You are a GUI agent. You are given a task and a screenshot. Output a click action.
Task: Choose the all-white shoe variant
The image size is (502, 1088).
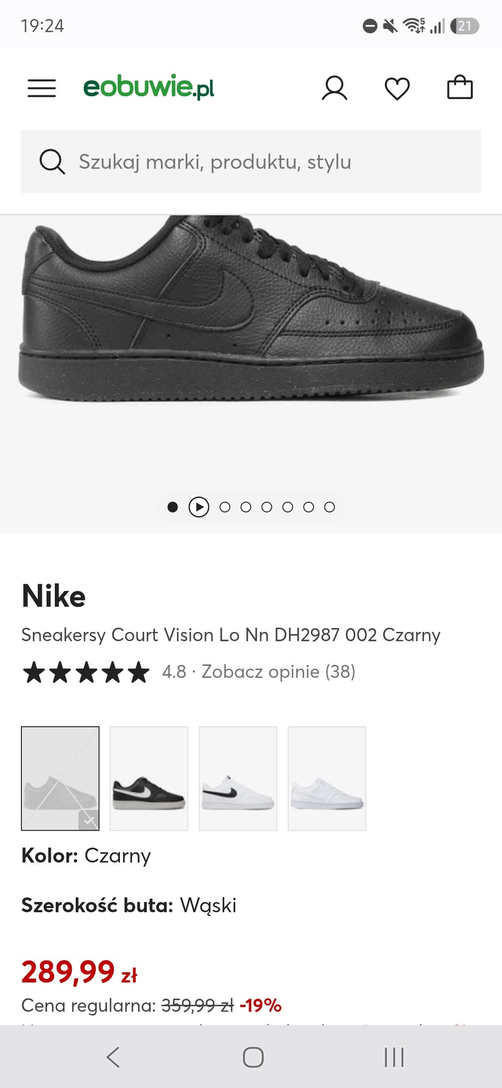coord(327,778)
